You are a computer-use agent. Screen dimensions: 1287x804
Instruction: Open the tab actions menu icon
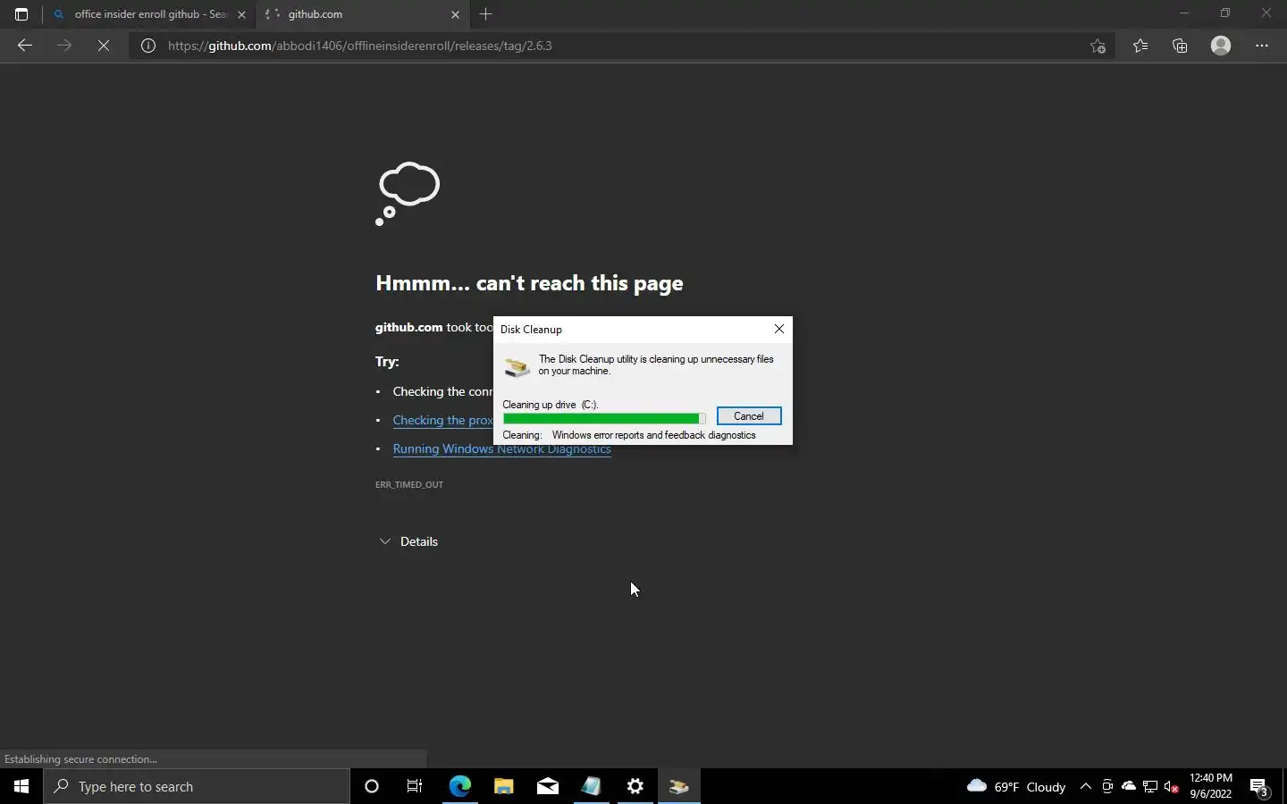coord(21,14)
